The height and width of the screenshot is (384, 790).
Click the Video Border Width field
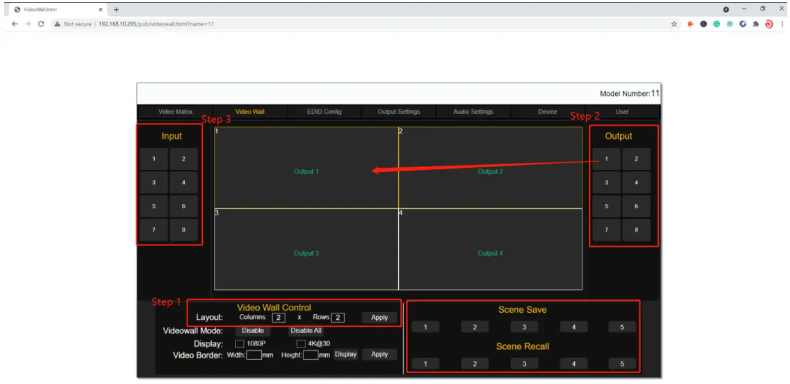click(x=254, y=355)
